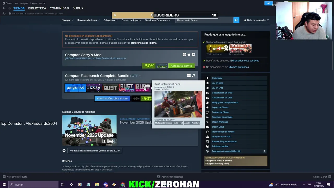Open the Rust bundle thumbnail
Screen dimensions: 334x188
point(110,88)
